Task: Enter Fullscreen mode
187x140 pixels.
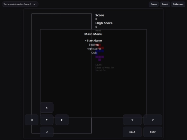Action: 178,4
